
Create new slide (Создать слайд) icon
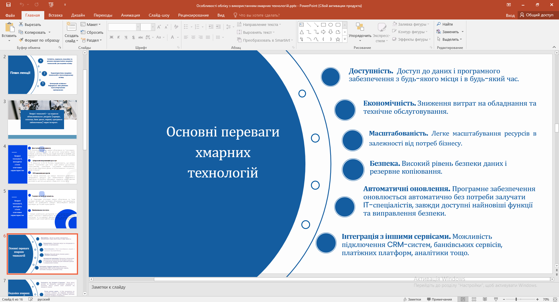pos(71,27)
